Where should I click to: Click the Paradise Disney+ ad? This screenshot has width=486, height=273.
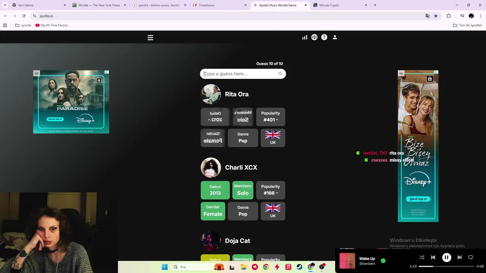coord(71,102)
